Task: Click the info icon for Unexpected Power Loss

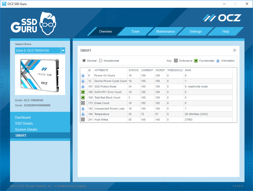Action: [83, 109]
